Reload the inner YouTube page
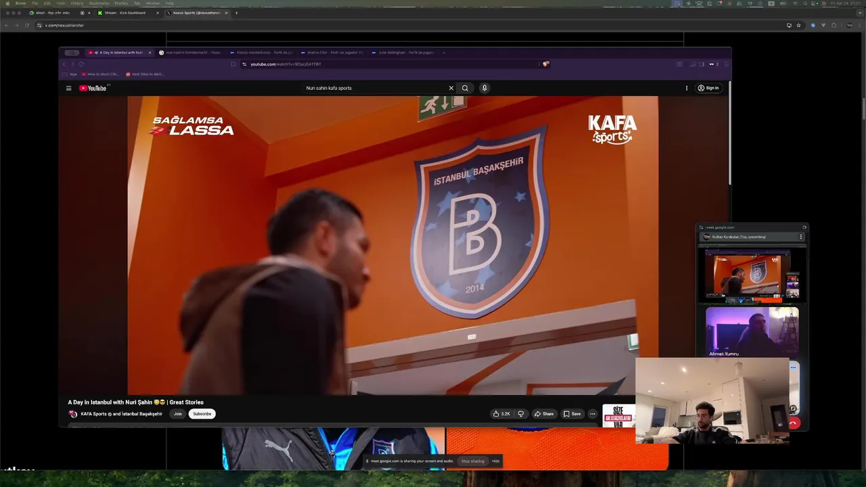The image size is (866, 487). click(81, 64)
